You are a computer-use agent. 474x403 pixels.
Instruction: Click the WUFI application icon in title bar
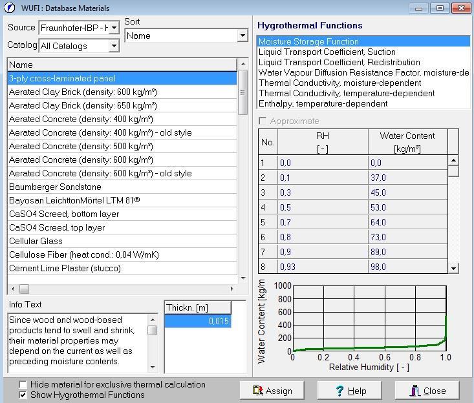[9, 8]
